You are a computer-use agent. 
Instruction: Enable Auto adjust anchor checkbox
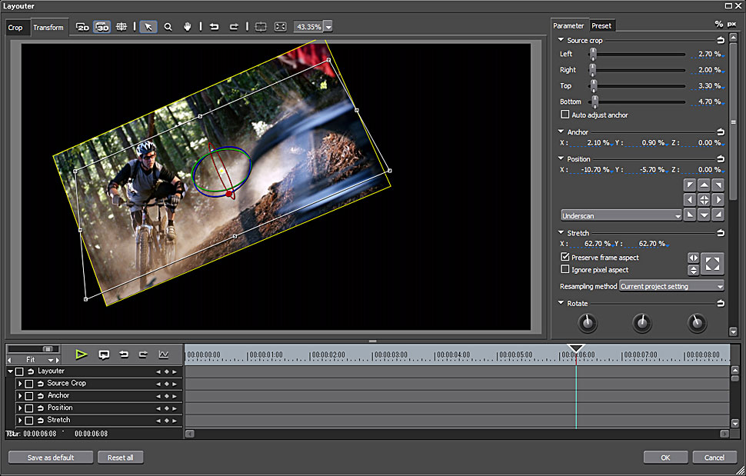[x=566, y=115]
